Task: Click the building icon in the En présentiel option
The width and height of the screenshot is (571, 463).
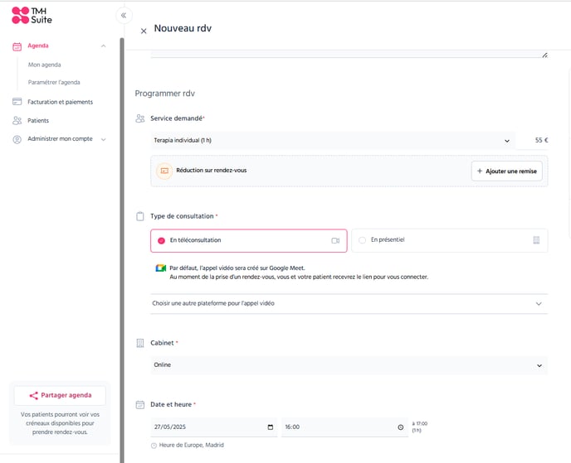Action: point(536,240)
